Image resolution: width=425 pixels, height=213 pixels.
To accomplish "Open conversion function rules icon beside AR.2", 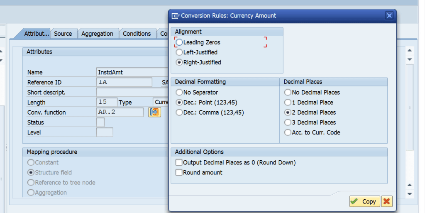I will pos(154,112).
